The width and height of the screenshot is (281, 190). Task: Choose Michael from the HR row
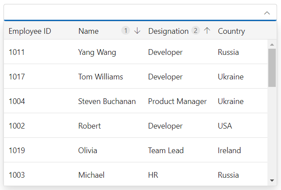[91, 175]
